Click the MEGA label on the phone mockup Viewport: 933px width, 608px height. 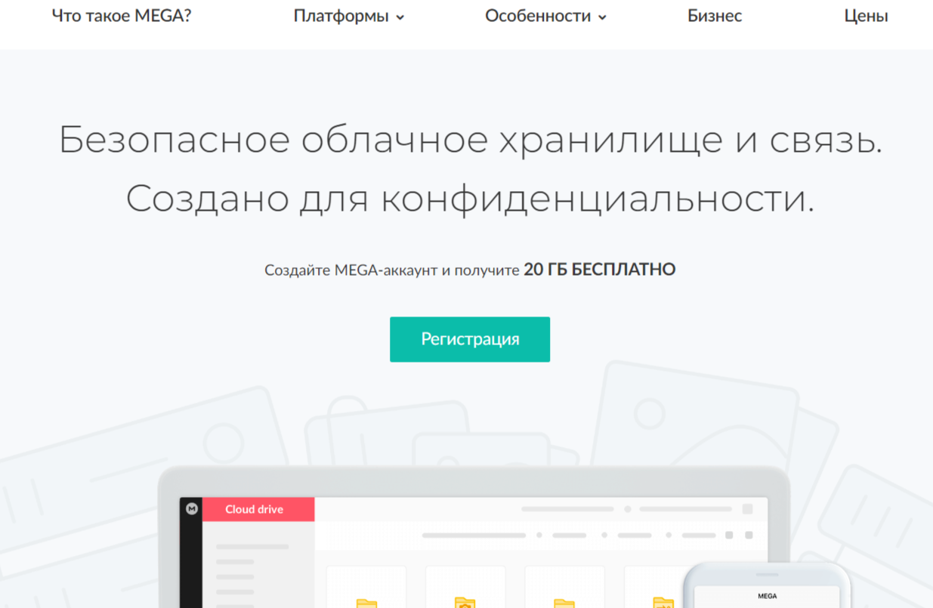pos(767,596)
